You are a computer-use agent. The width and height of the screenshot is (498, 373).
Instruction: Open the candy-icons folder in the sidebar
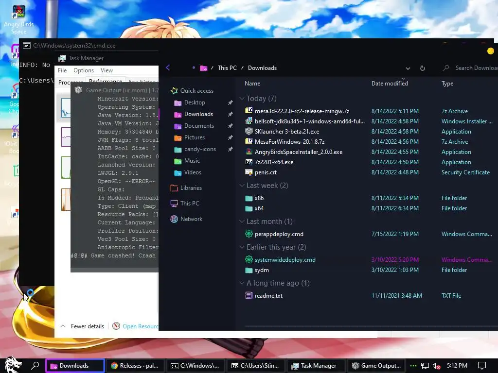click(x=195, y=149)
